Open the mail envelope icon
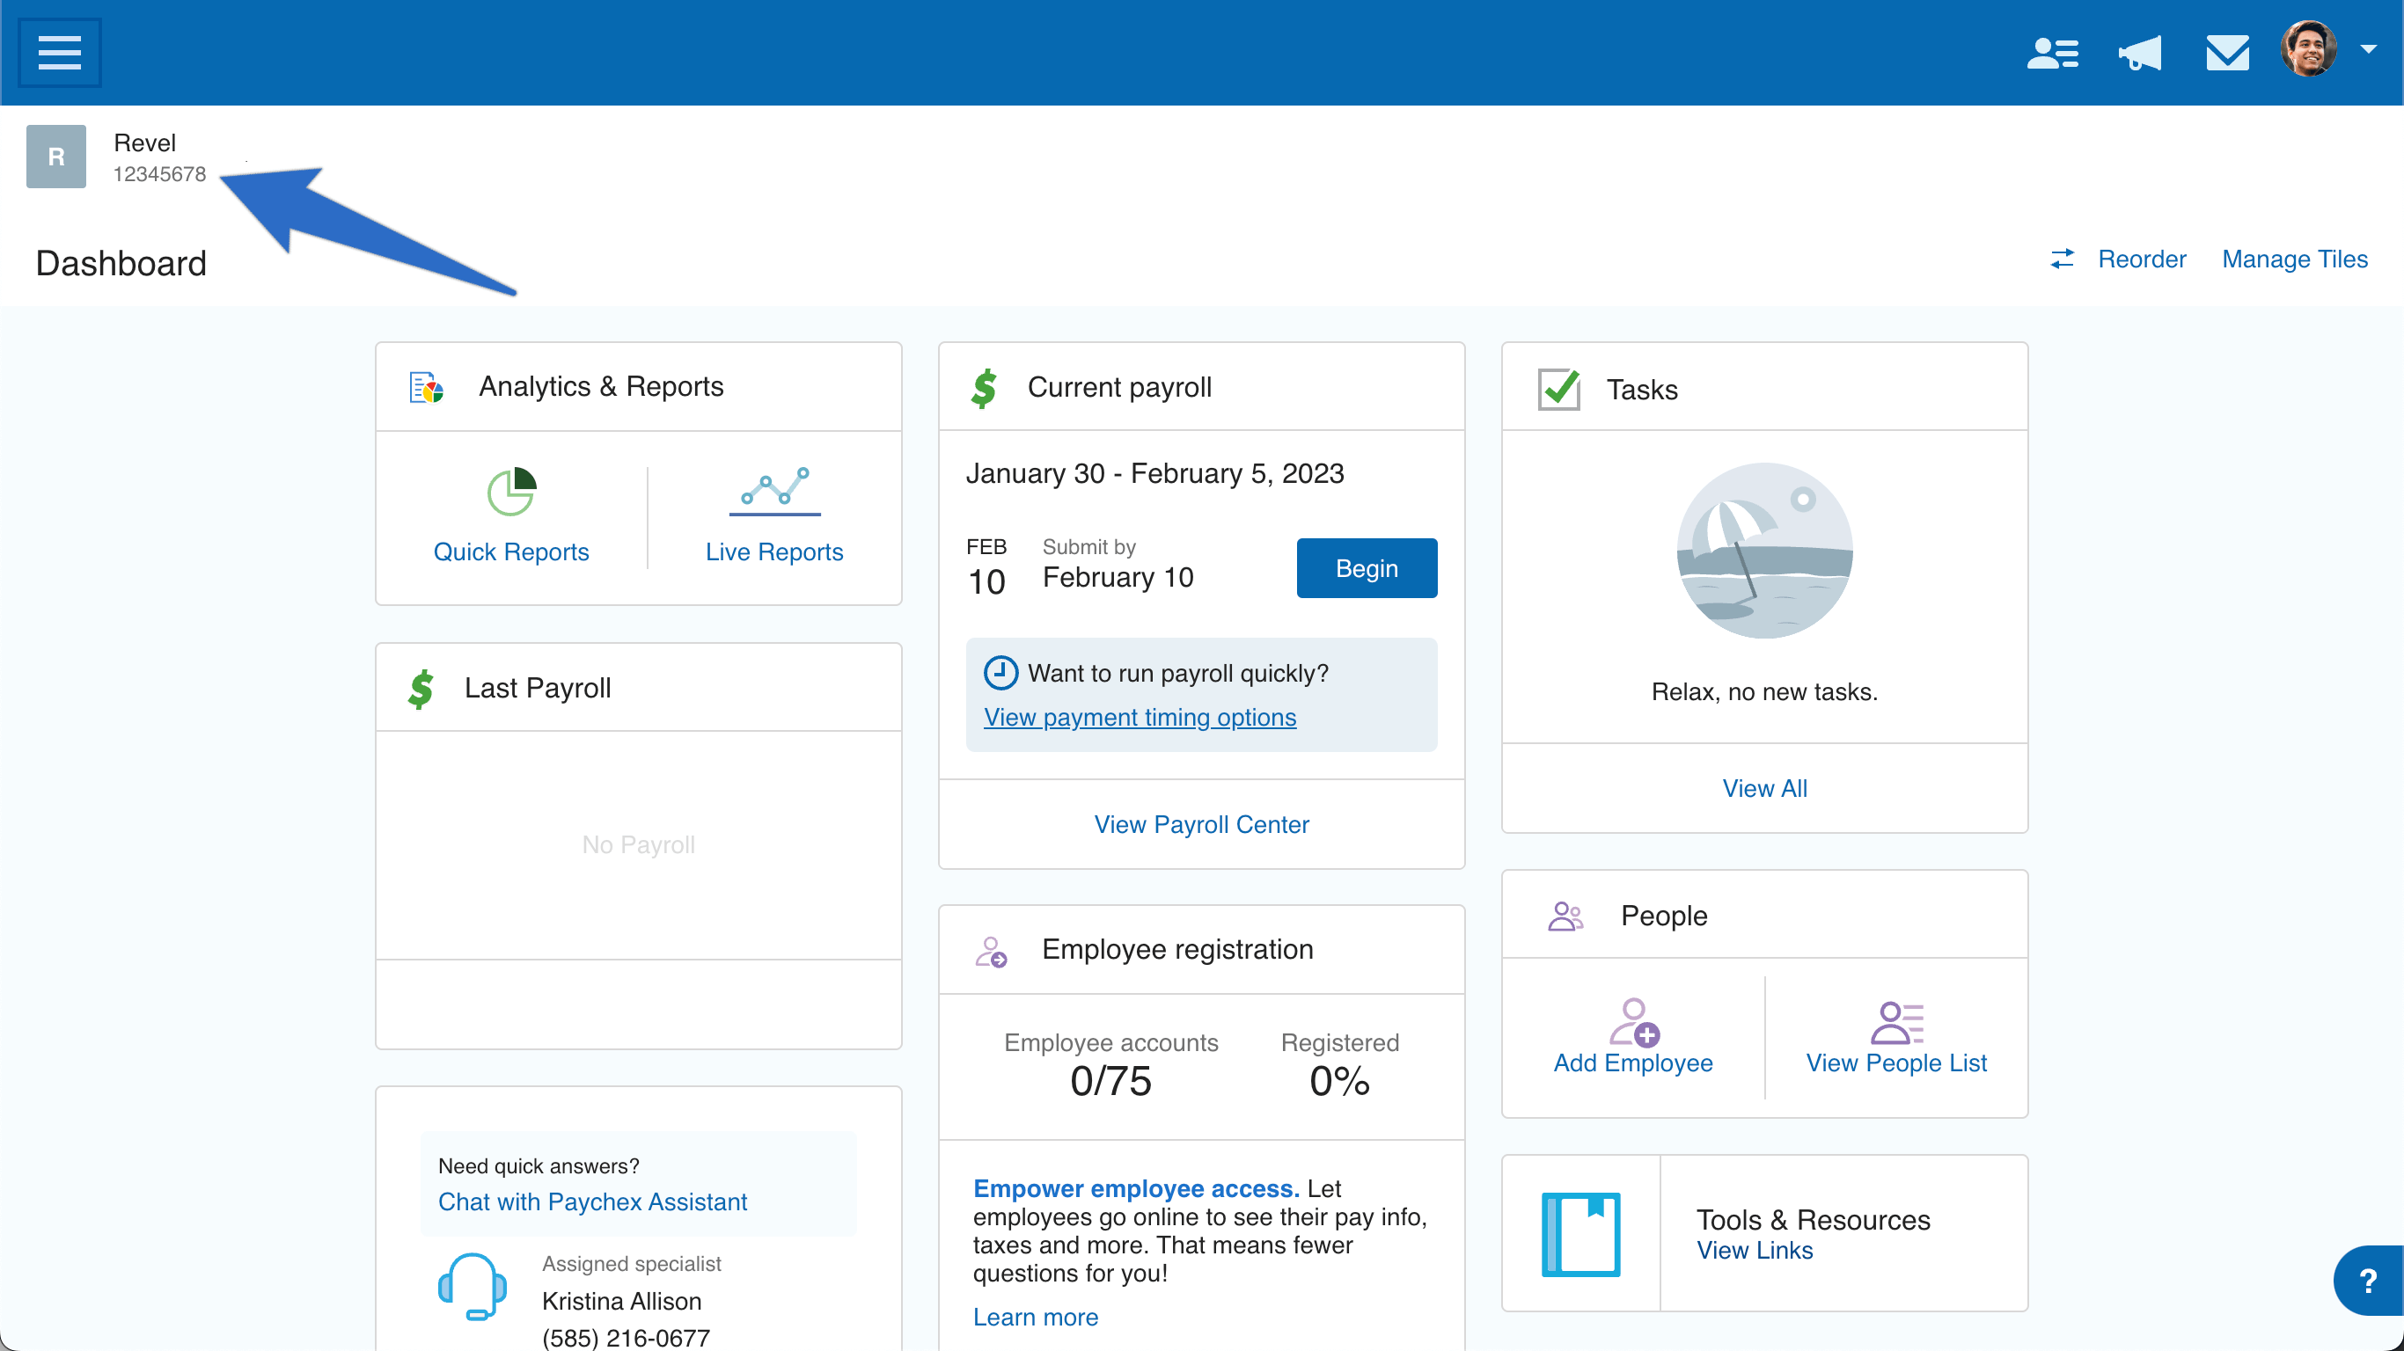Screen dimensions: 2404x1351 coord(2226,52)
